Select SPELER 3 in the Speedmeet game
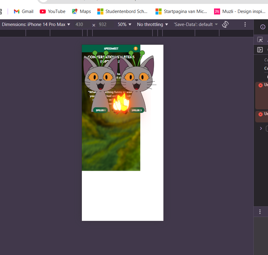 [137, 110]
